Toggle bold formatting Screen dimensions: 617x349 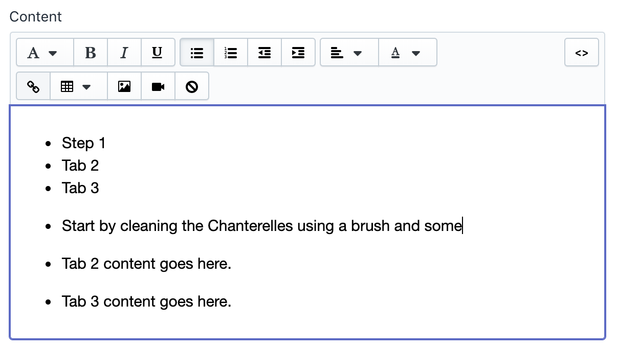(91, 53)
